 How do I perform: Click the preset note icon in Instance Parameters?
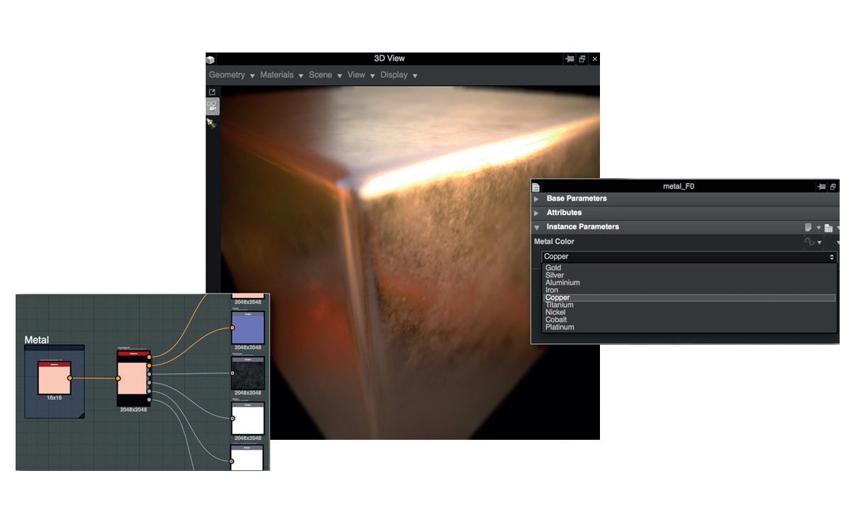point(808,228)
